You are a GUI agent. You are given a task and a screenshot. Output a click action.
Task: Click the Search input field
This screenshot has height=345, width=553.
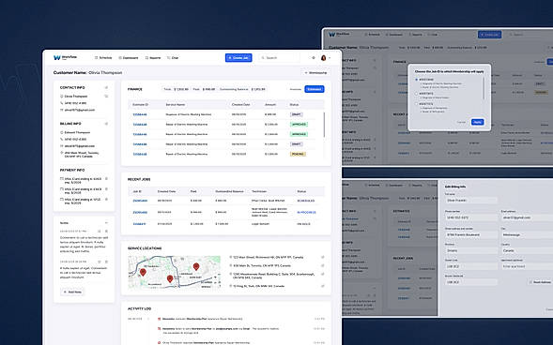click(279, 58)
